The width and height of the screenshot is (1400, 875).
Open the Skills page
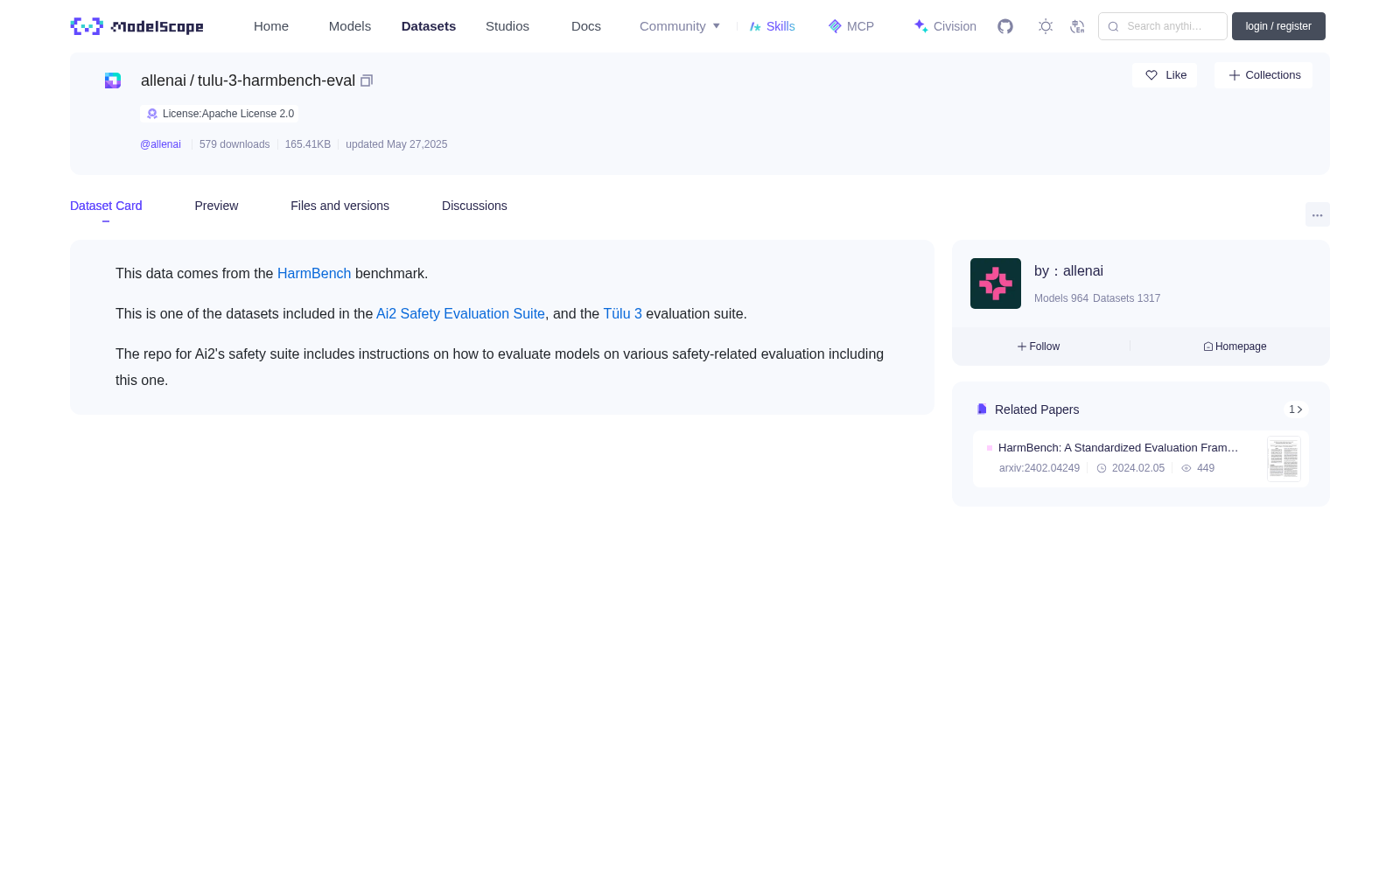(773, 26)
